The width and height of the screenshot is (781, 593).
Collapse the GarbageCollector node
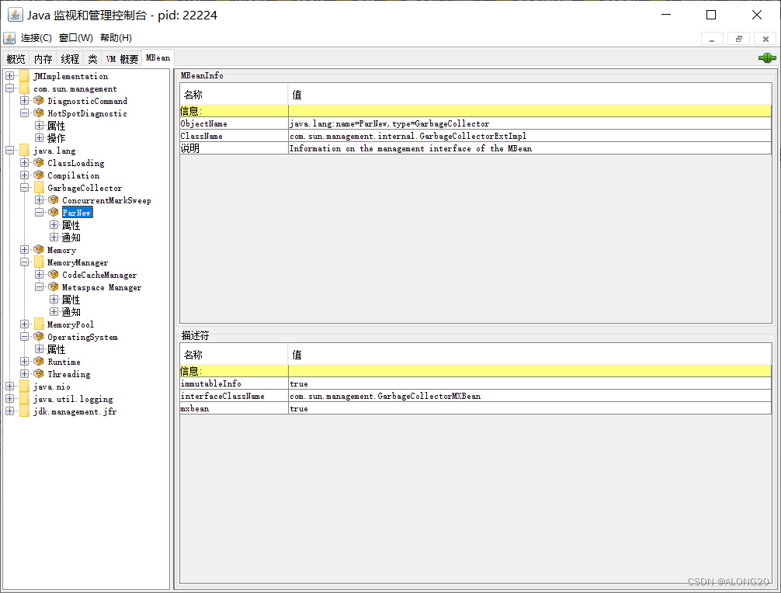[24, 188]
